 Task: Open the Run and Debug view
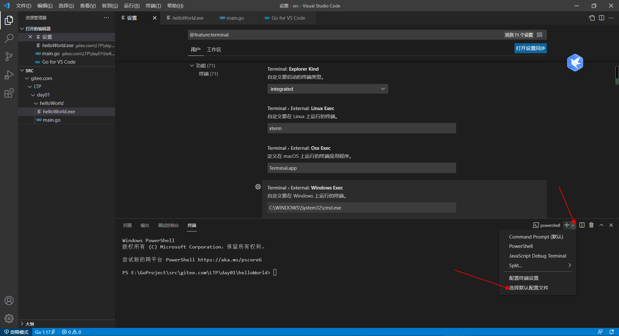tap(9, 75)
